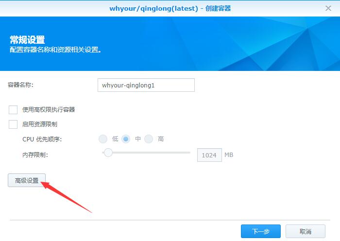Screen dimensions: 340x241
Task: Click the 高 label beside the last radio
Action: [x=161, y=139]
